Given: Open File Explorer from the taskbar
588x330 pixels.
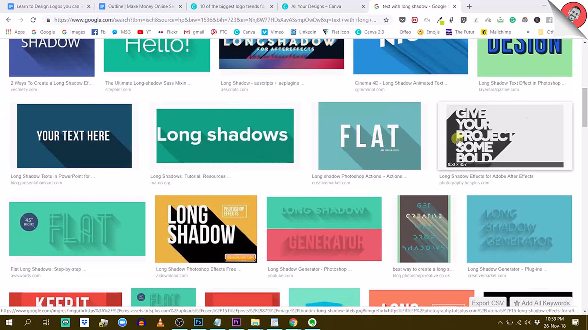Looking at the screenshot, I should (255, 322).
